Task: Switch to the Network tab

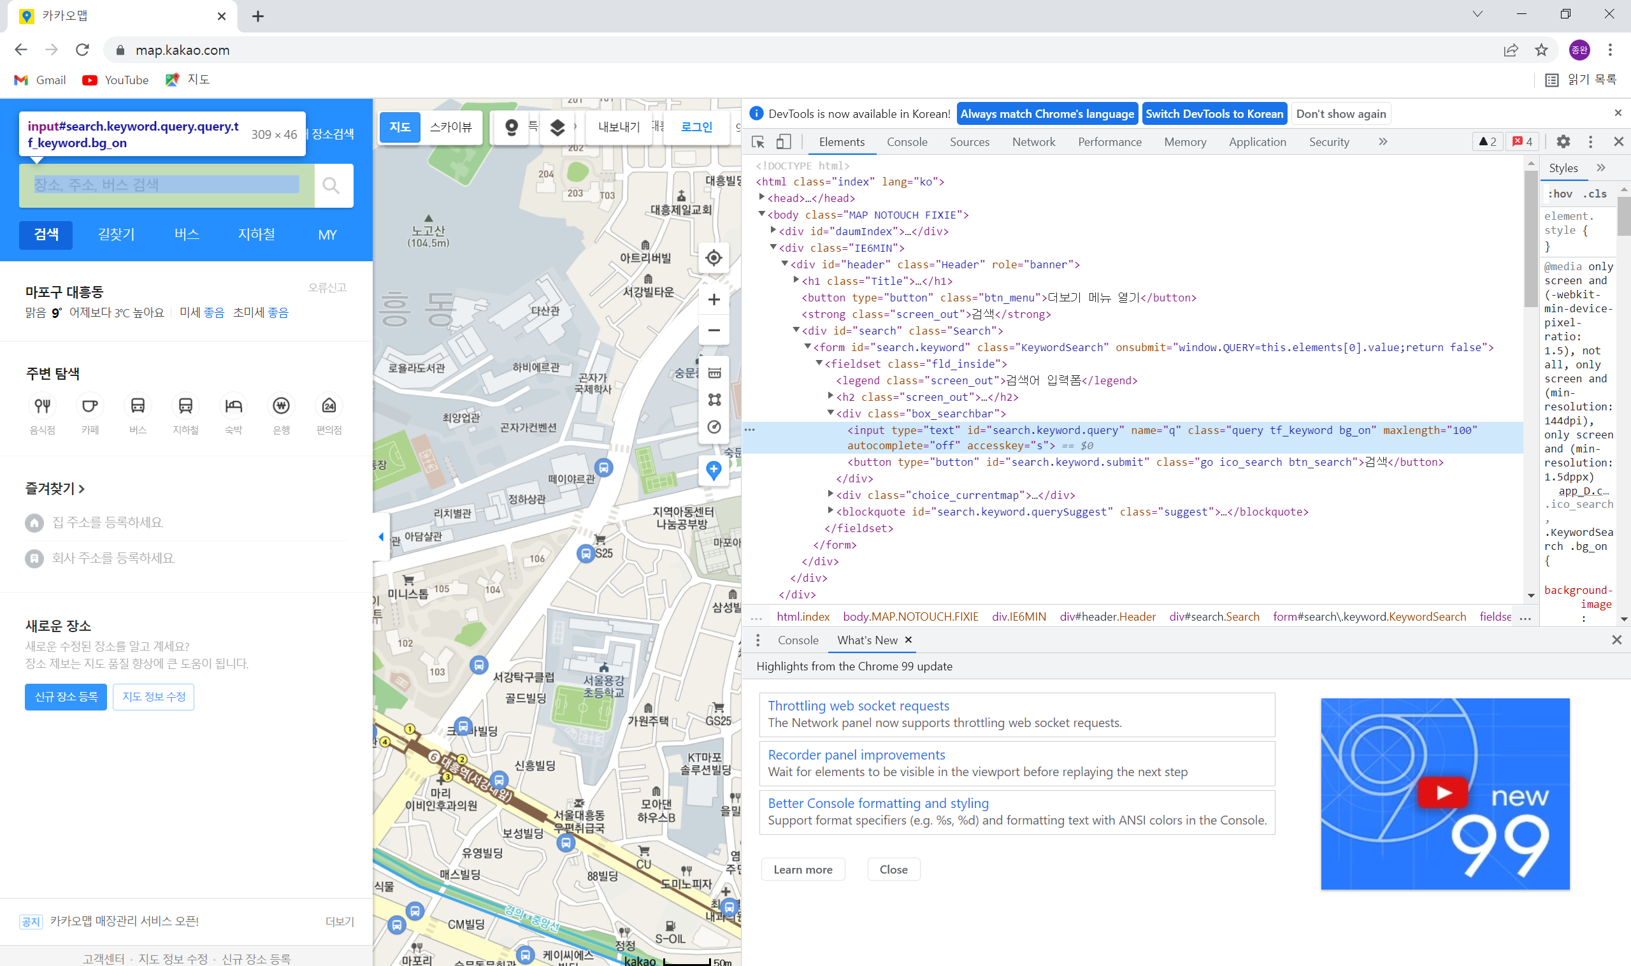Action: coord(1033,142)
